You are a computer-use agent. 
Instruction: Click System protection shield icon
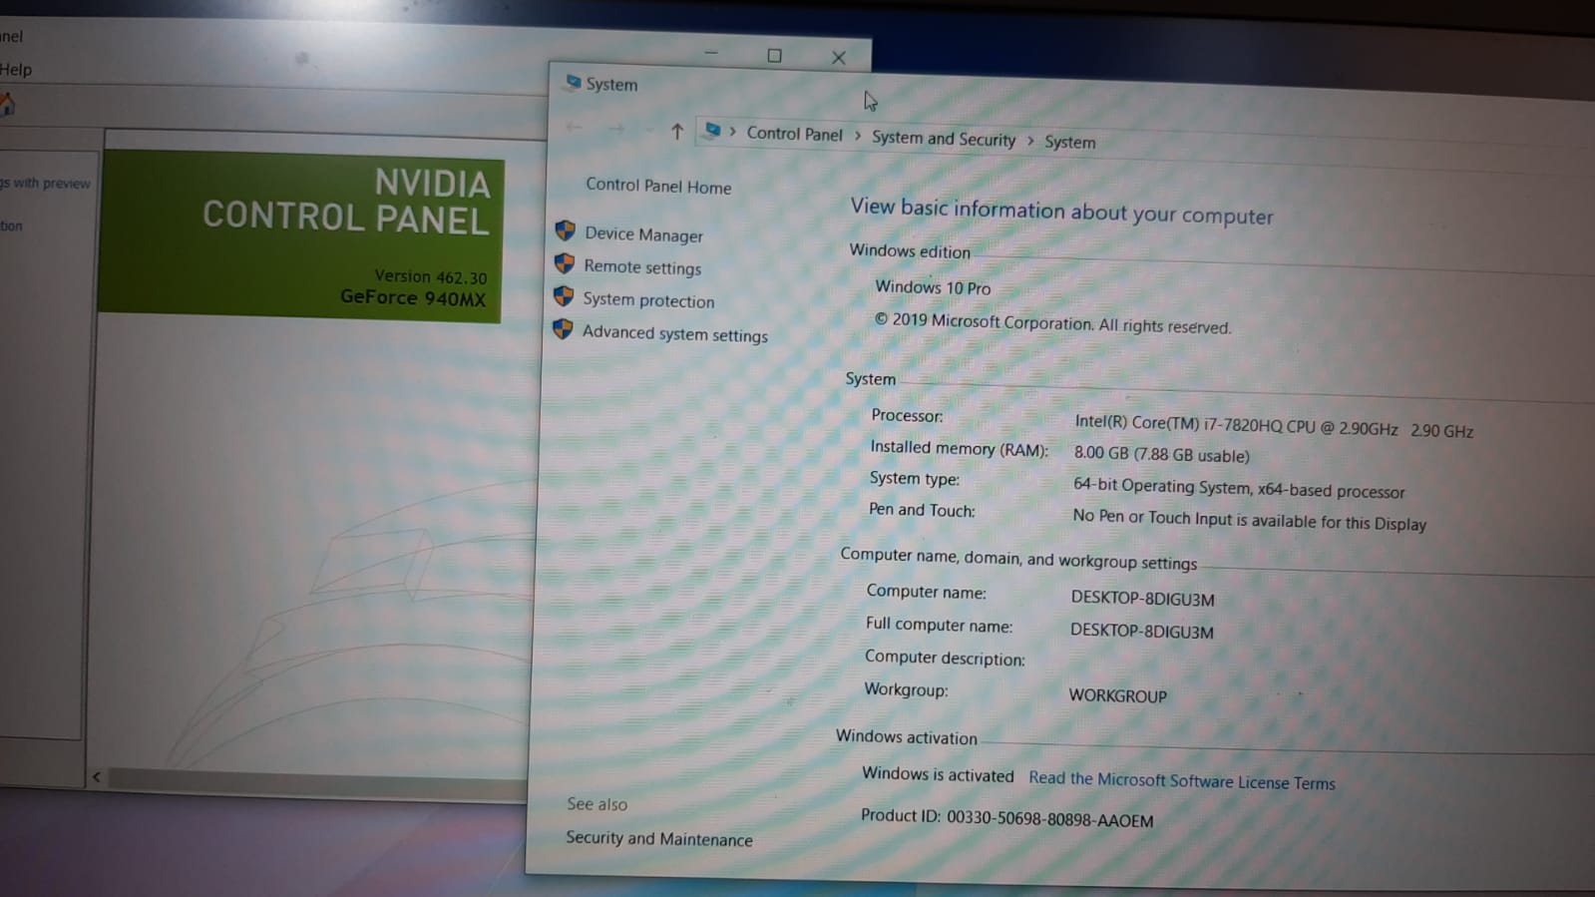click(x=564, y=296)
